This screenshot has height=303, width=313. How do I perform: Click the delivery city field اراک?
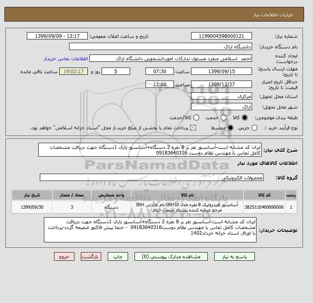(x=222, y=107)
